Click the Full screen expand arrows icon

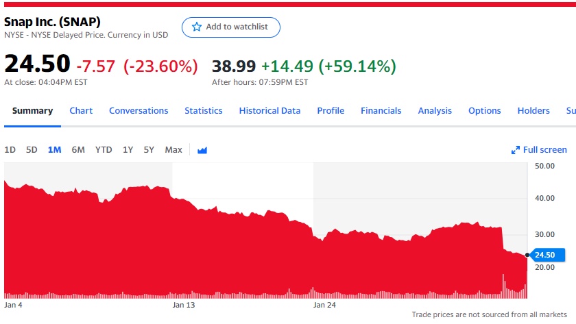pyautogui.click(x=516, y=150)
